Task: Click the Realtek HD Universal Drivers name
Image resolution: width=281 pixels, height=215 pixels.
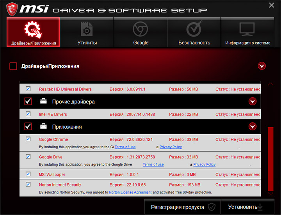Action: (x=65, y=89)
